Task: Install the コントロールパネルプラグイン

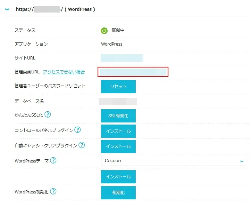Action: pos(118,131)
